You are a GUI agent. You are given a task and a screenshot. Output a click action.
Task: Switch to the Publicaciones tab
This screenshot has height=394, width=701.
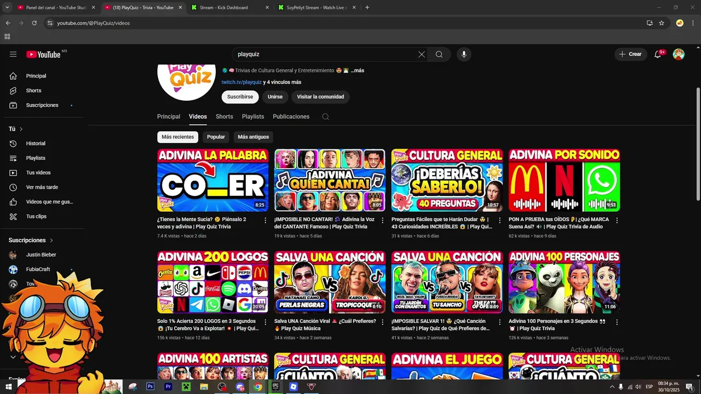coord(291,117)
